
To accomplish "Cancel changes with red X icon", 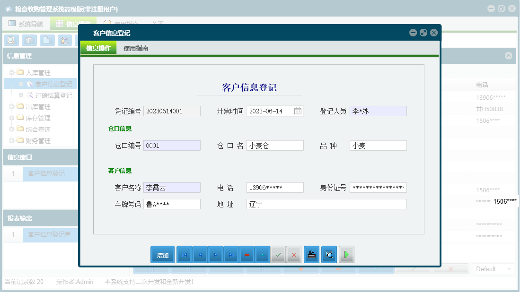I will click(x=293, y=254).
